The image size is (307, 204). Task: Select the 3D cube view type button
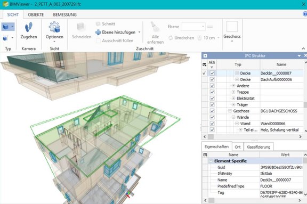coord(5,27)
